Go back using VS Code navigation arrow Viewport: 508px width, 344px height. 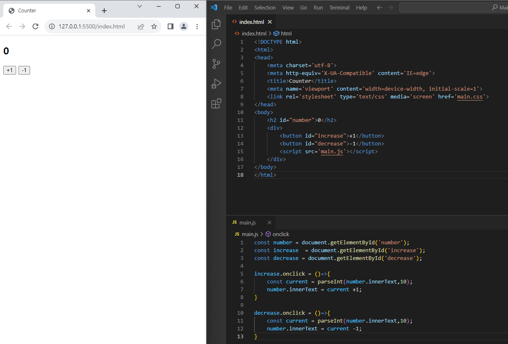tap(379, 7)
